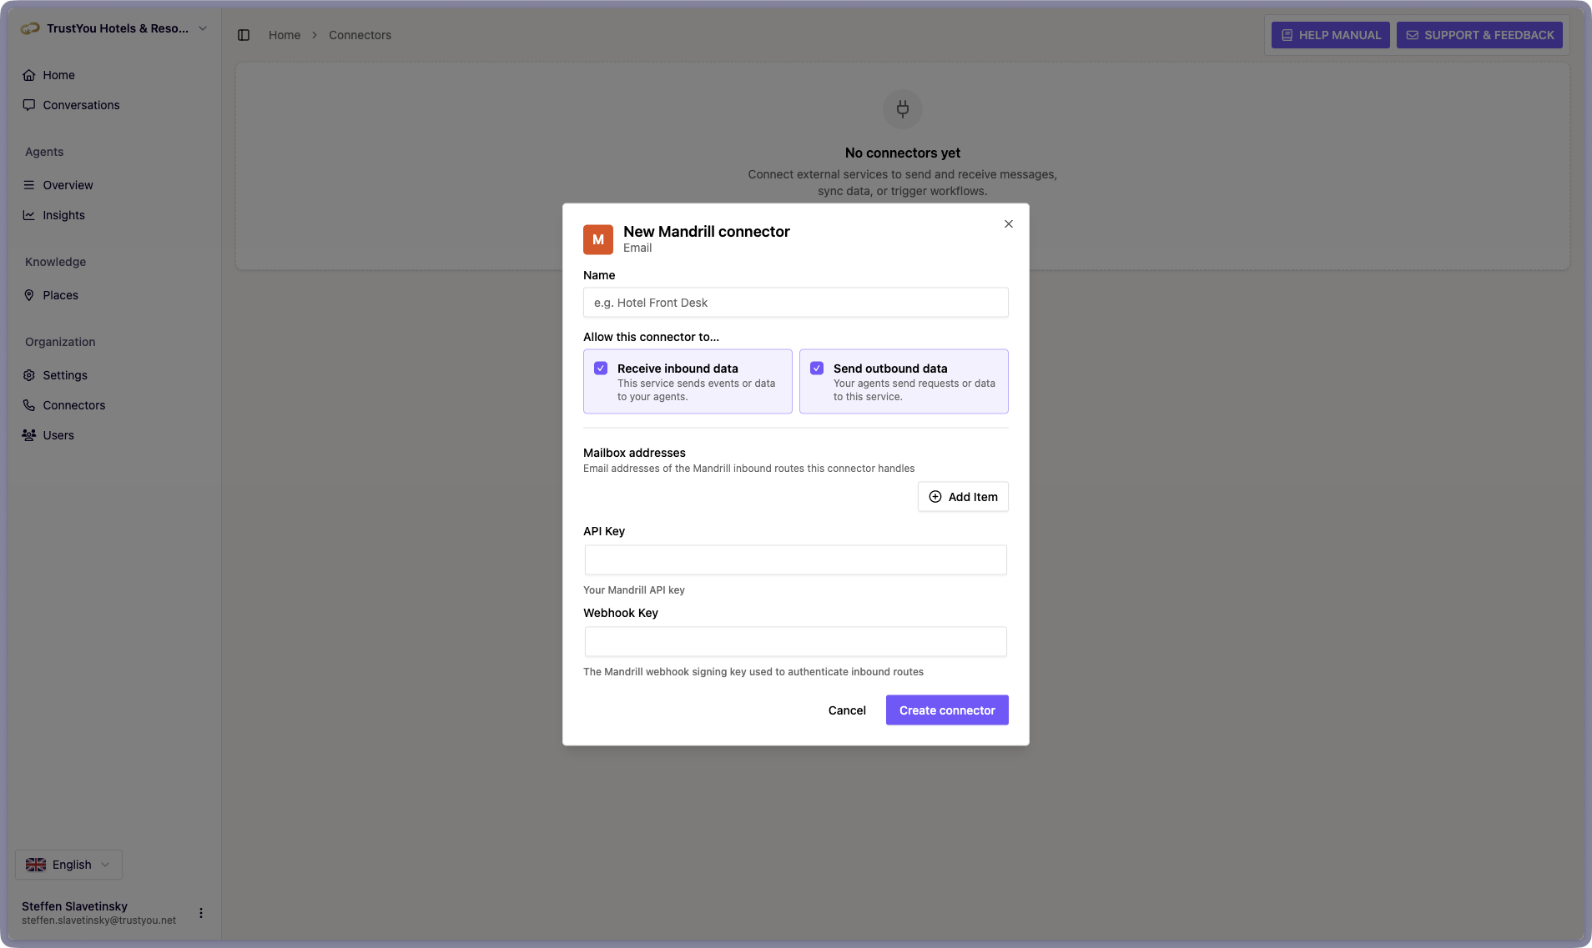Expand the TrustYou Hotels organization switcher chevron
Image resolution: width=1592 pixels, height=948 pixels.
point(203,28)
